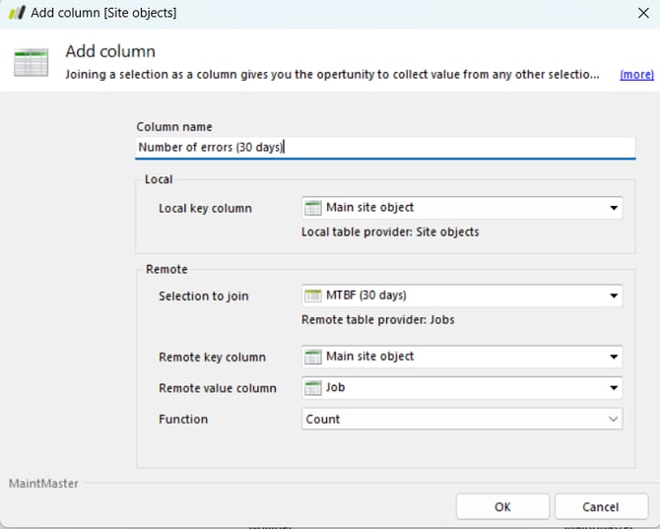Screen dimensions: 660x529
Task: Click the Job value in Remote value column
Action: click(336, 388)
